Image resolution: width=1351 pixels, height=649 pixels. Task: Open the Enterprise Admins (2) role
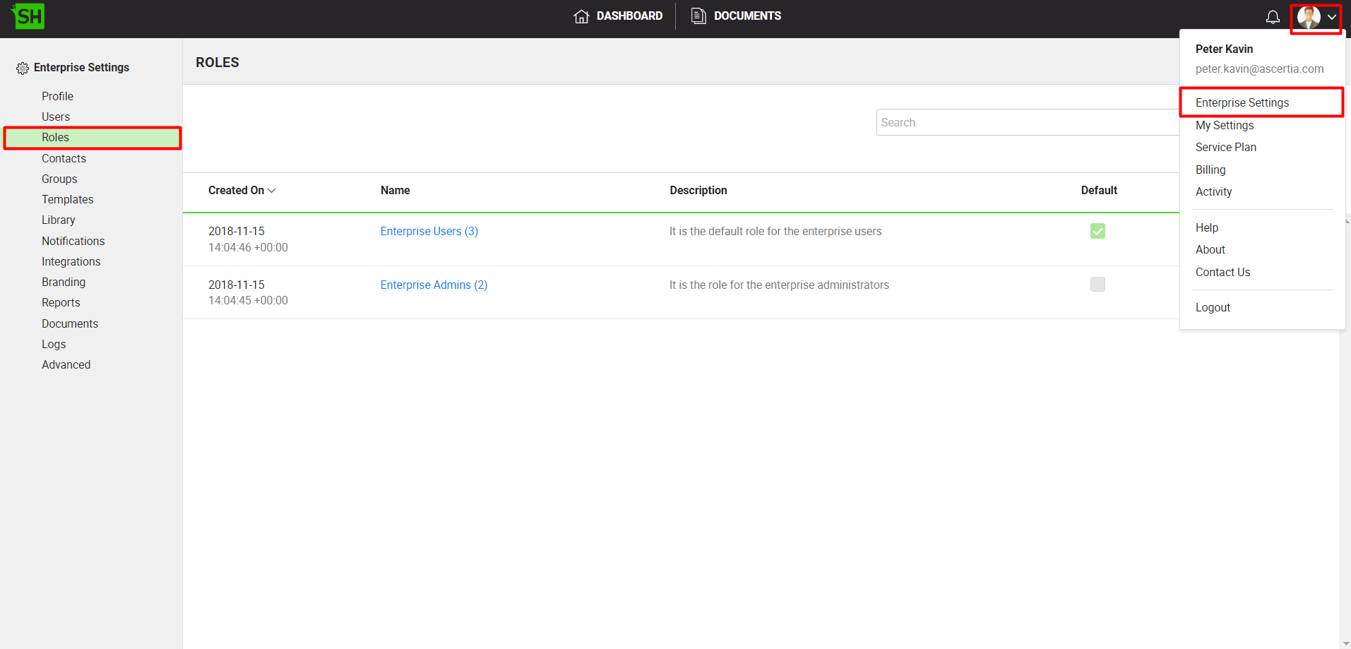point(434,285)
